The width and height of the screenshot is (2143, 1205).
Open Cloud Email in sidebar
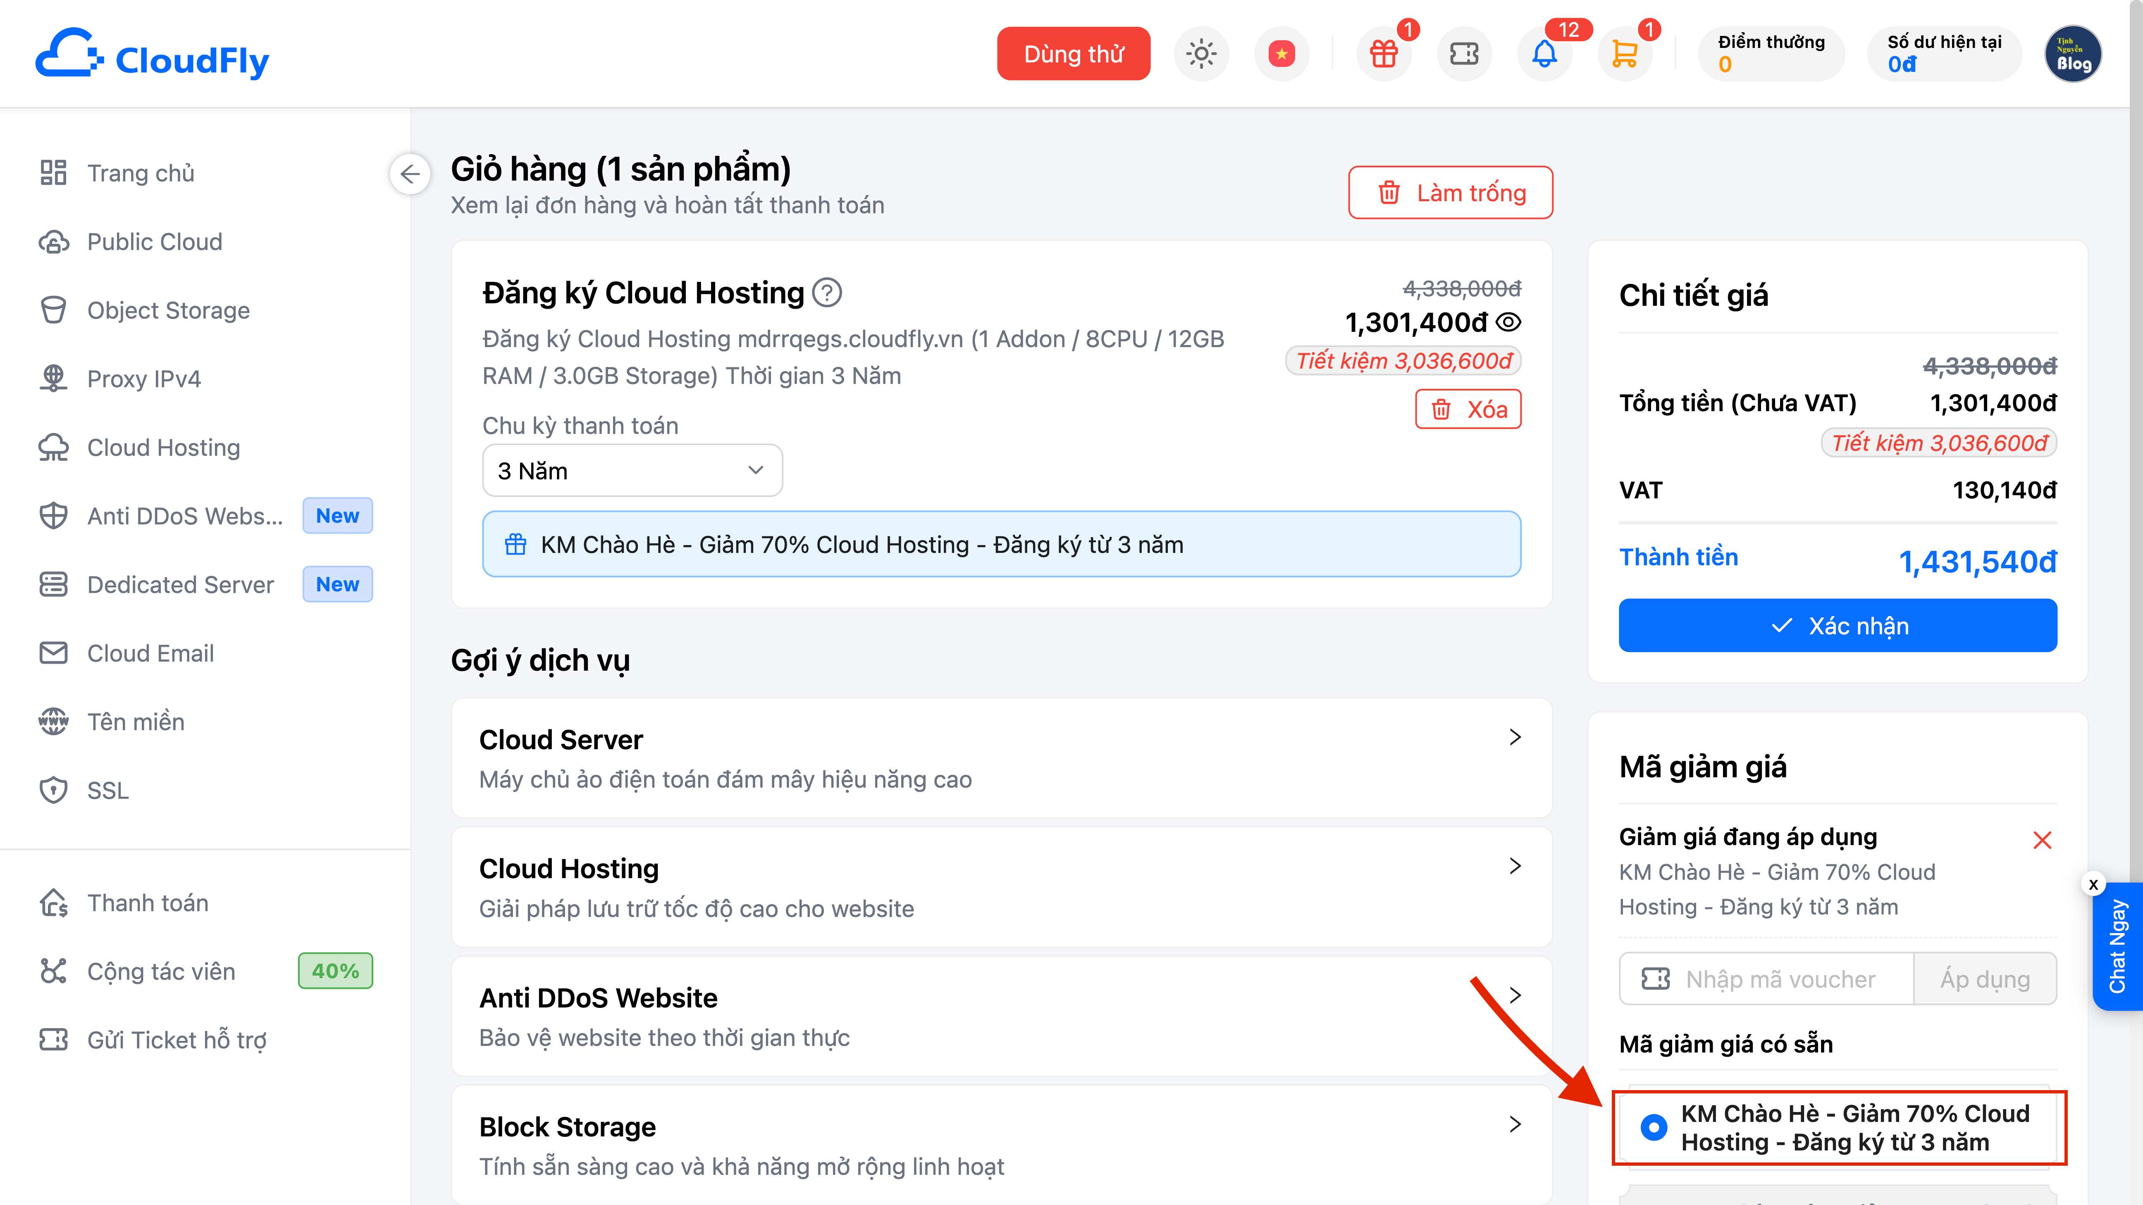(126, 654)
